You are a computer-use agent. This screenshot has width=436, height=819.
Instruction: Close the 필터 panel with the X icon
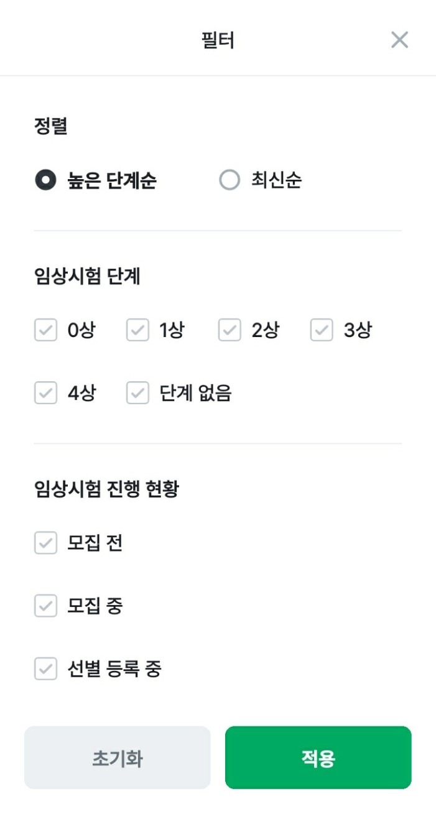[x=399, y=40]
